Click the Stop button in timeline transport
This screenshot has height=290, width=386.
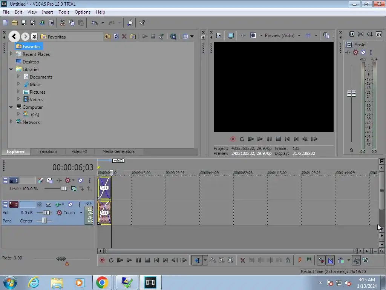tap(147, 260)
